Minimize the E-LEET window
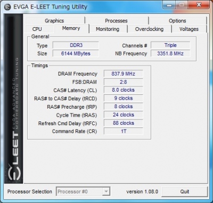This screenshot has height=203, width=213. [x=169, y=5]
